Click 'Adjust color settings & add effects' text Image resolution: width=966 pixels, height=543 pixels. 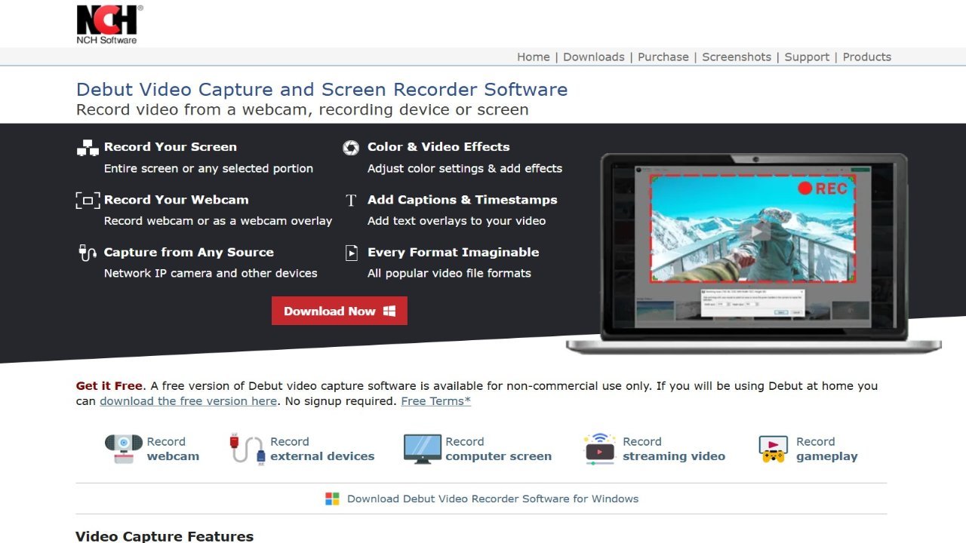tap(465, 168)
